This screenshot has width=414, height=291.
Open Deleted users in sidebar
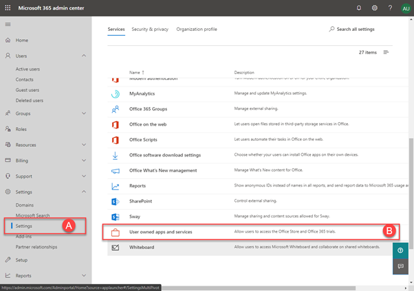coord(30,100)
